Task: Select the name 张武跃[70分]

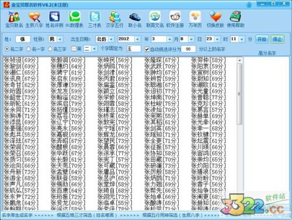Action: [162, 66]
